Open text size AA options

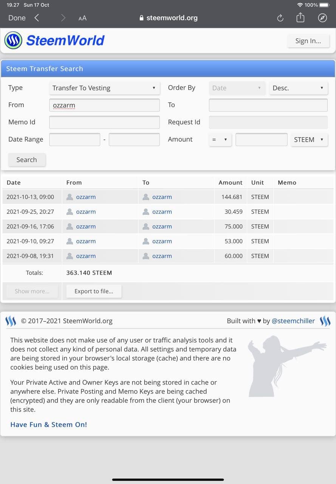[82, 18]
